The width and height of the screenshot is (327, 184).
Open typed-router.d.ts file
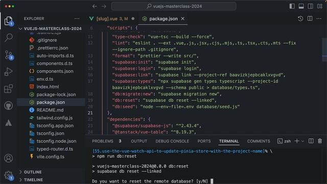(51, 149)
